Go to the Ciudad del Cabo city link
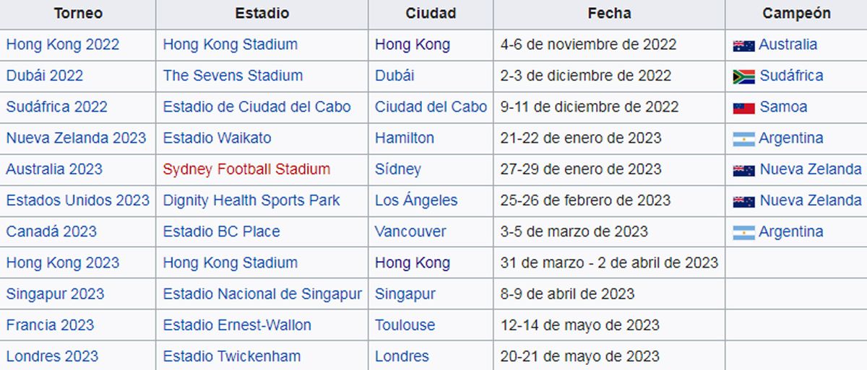867x370 pixels. tap(431, 107)
